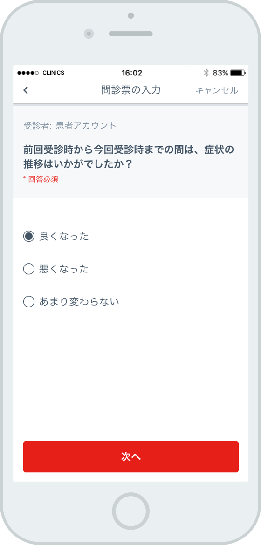Go back using the left chevron

click(x=26, y=90)
